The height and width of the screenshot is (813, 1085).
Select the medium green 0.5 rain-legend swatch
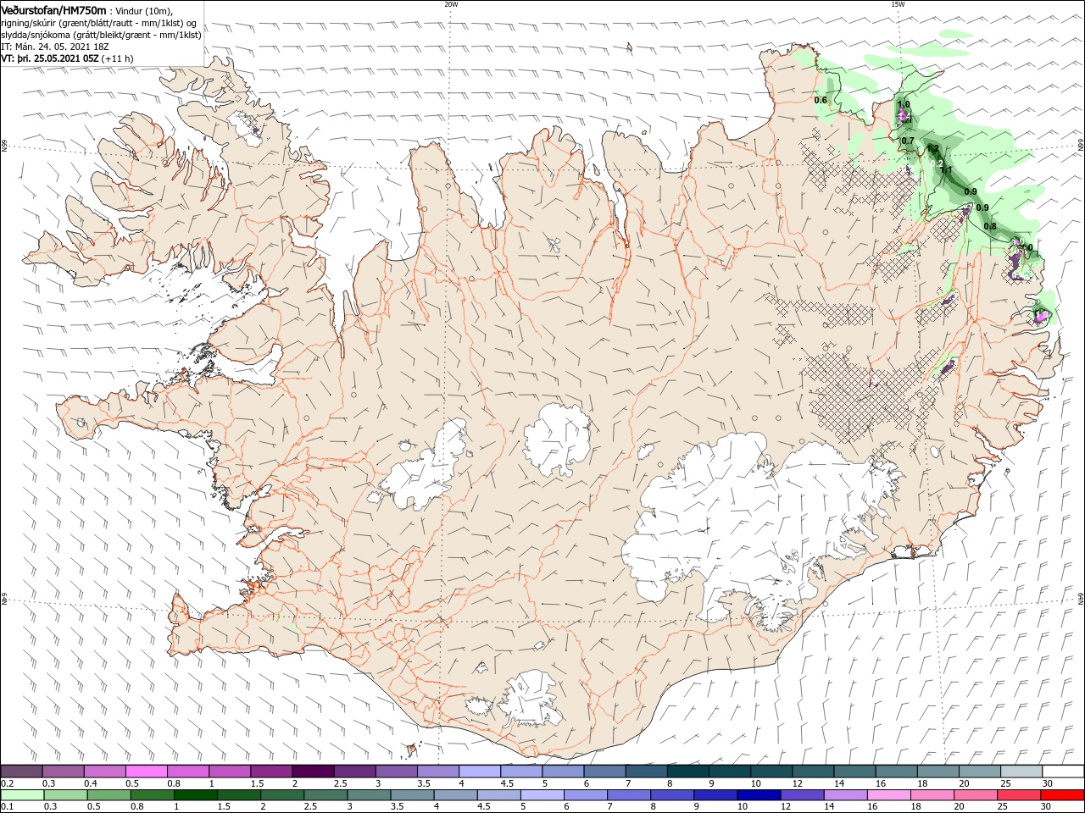[108, 795]
